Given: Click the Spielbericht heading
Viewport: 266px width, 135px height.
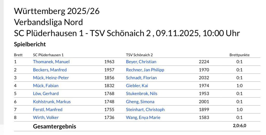Looking at the screenshot, I should [x=30, y=44].
